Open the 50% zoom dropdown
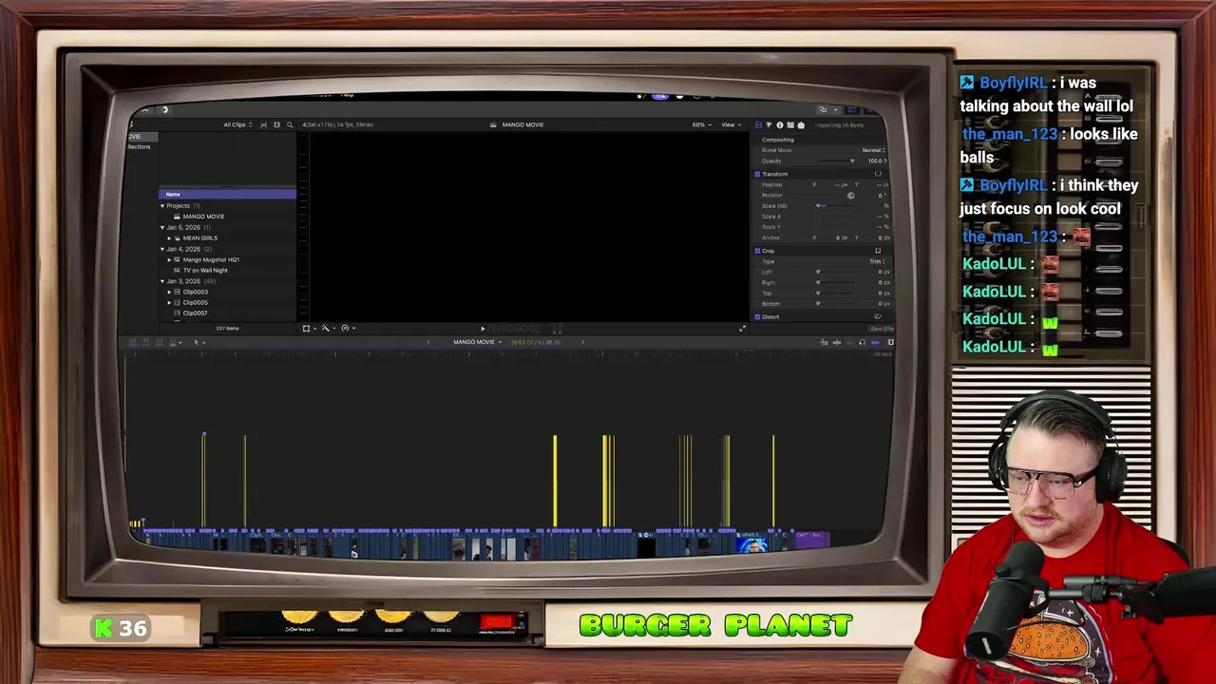The height and width of the screenshot is (684, 1216). click(700, 124)
